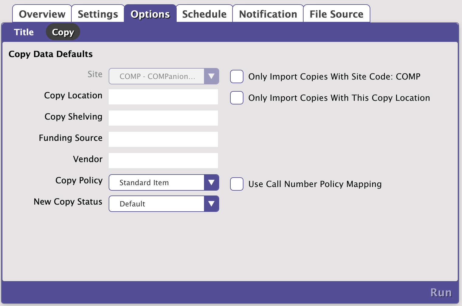Open the Copy Policy dropdown
This screenshot has height=306, width=462.
[x=211, y=182]
